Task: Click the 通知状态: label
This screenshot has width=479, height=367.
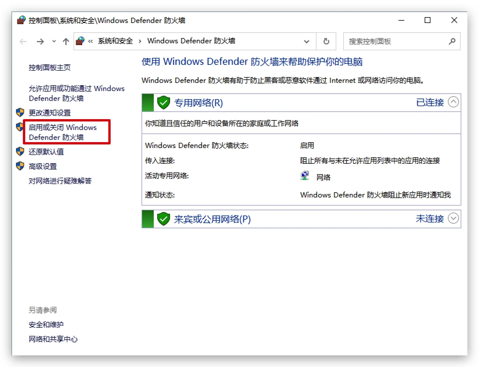Action: tap(160, 195)
